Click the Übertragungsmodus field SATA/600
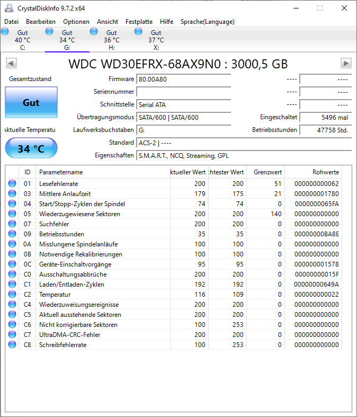The height and width of the screenshot is (417, 357). 183,118
